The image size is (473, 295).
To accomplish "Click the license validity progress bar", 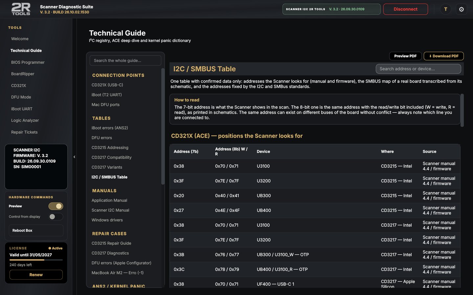I will (x=36, y=260).
